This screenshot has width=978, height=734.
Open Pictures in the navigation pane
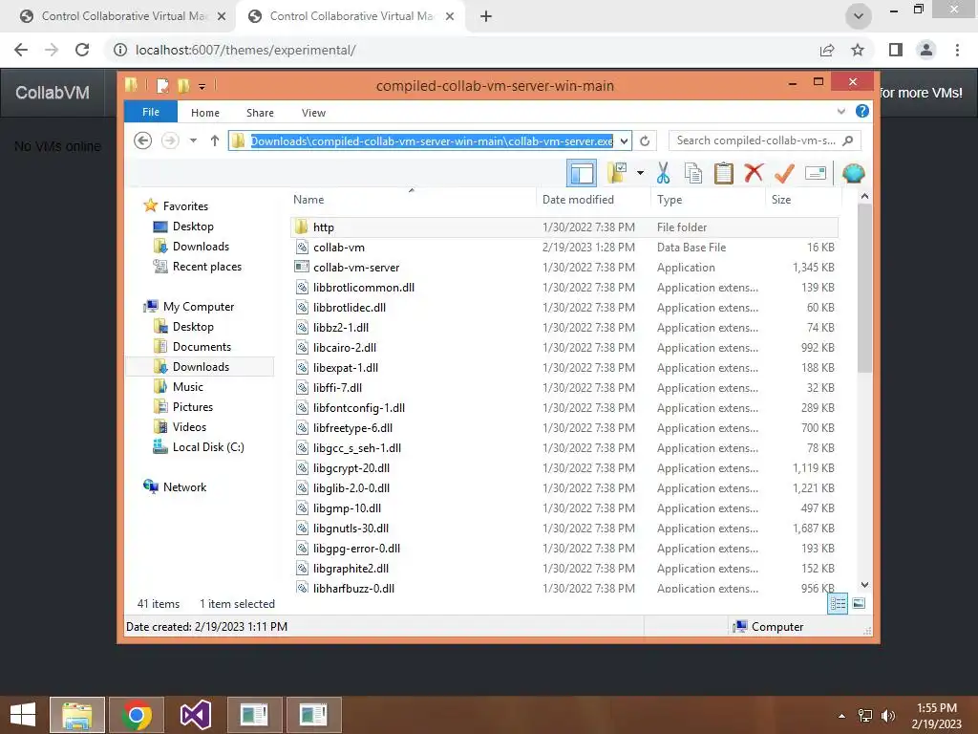(x=183, y=406)
